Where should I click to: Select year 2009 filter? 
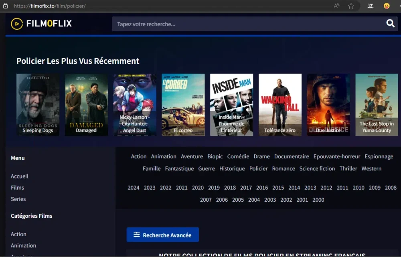coord(375,188)
